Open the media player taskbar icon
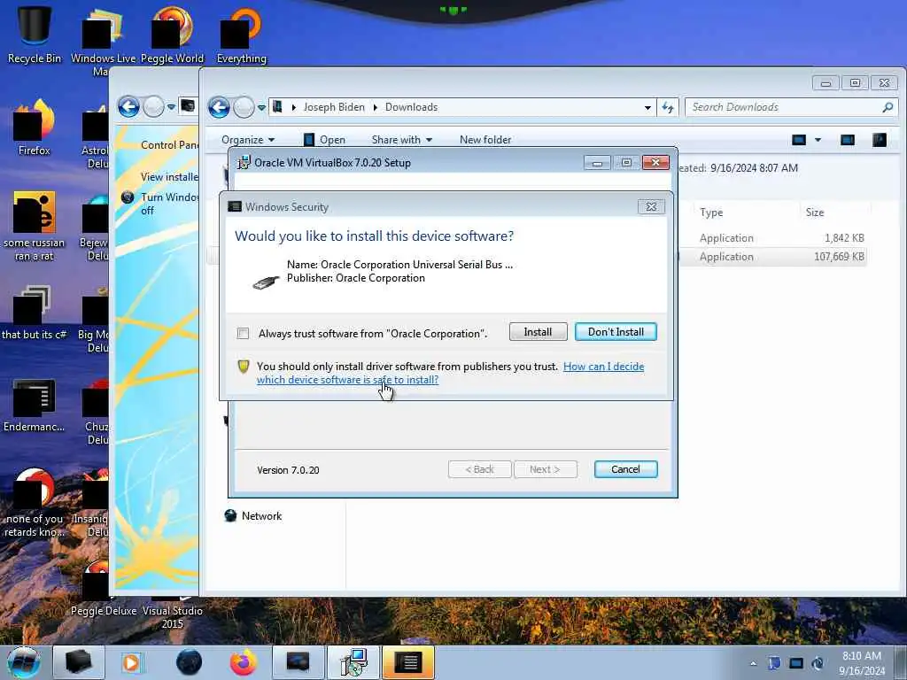 pyautogui.click(x=131, y=662)
